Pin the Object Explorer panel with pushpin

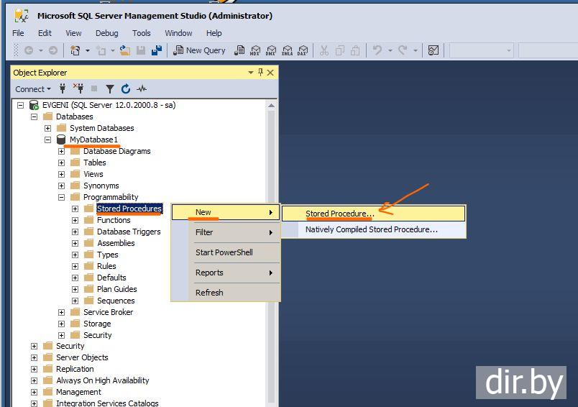260,73
